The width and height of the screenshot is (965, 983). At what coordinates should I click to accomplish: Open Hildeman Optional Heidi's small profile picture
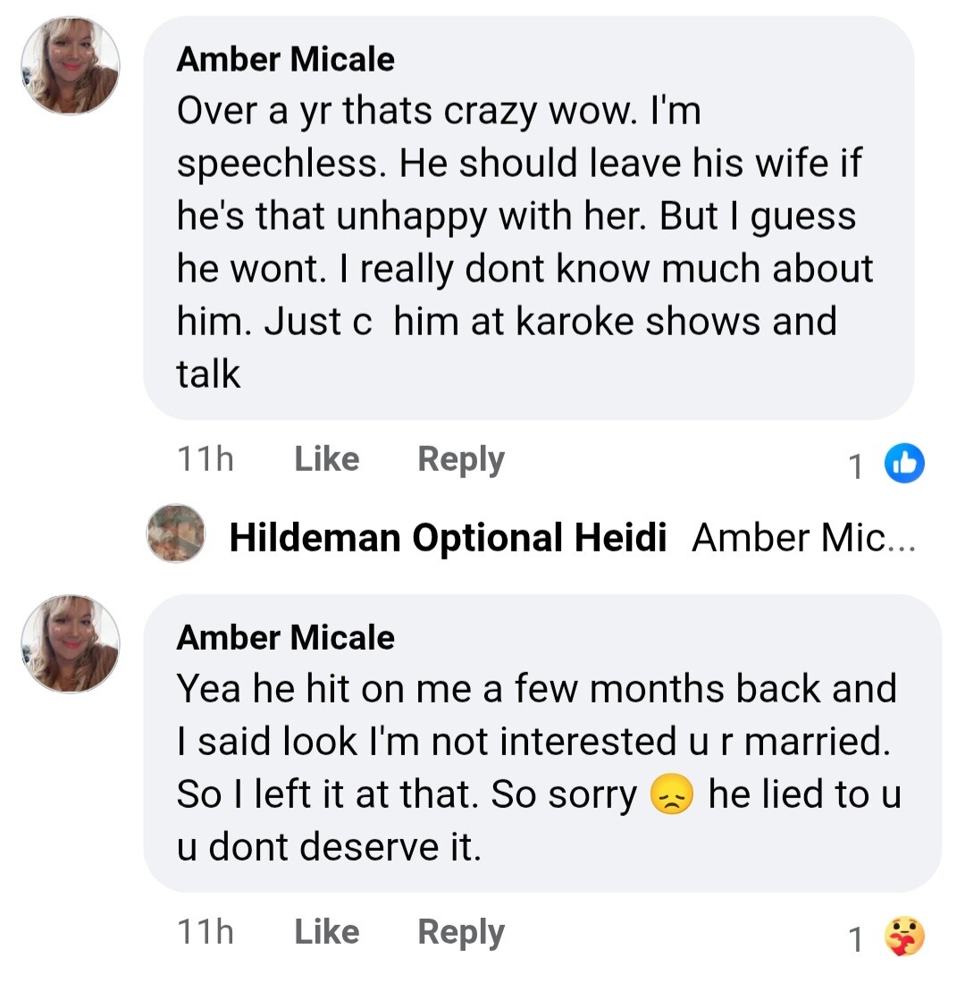tap(176, 534)
